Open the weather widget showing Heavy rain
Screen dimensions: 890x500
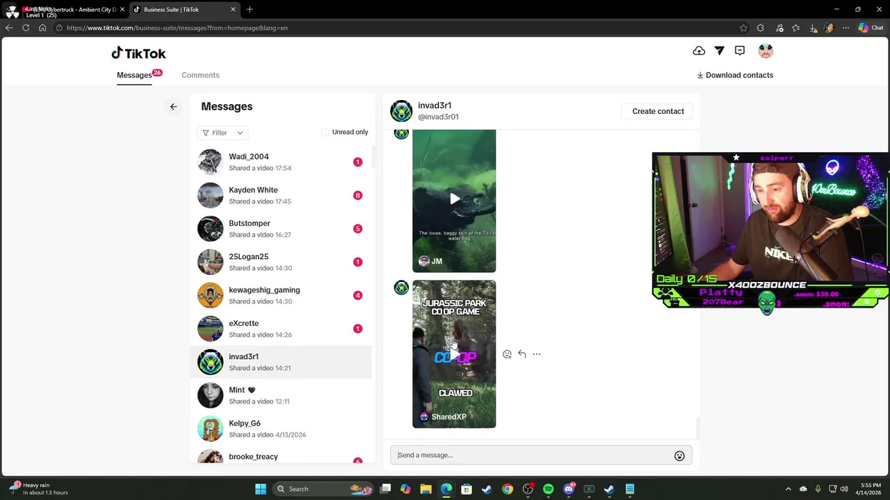tap(38, 489)
